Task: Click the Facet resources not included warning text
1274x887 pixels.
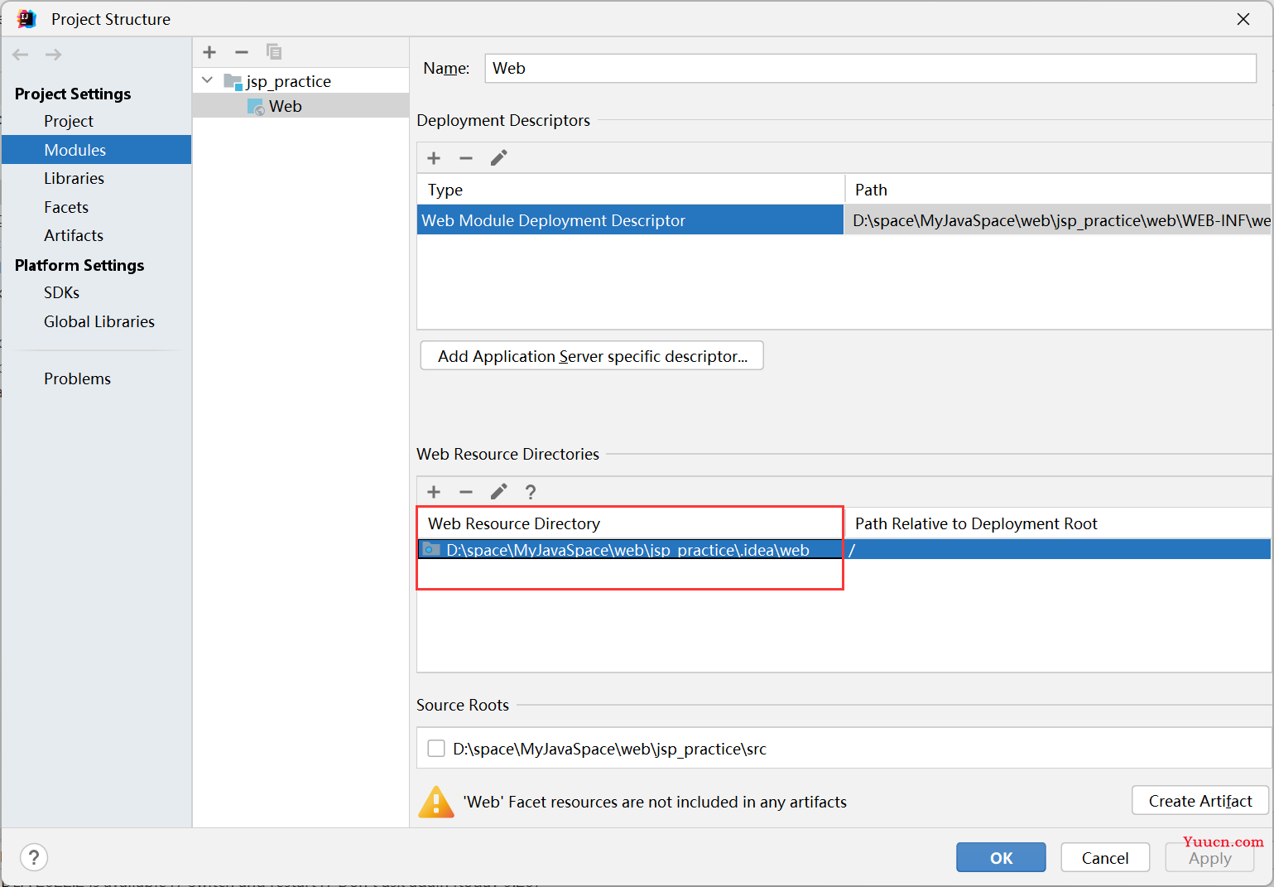Action: click(x=655, y=802)
